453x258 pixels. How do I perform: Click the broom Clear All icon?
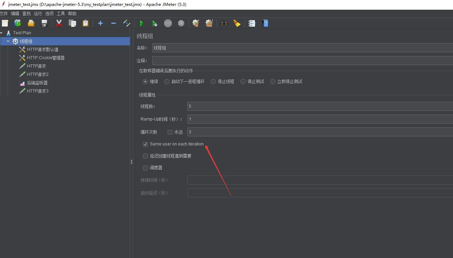[209, 23]
